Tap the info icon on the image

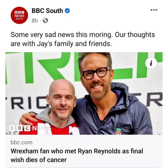tap(151, 63)
